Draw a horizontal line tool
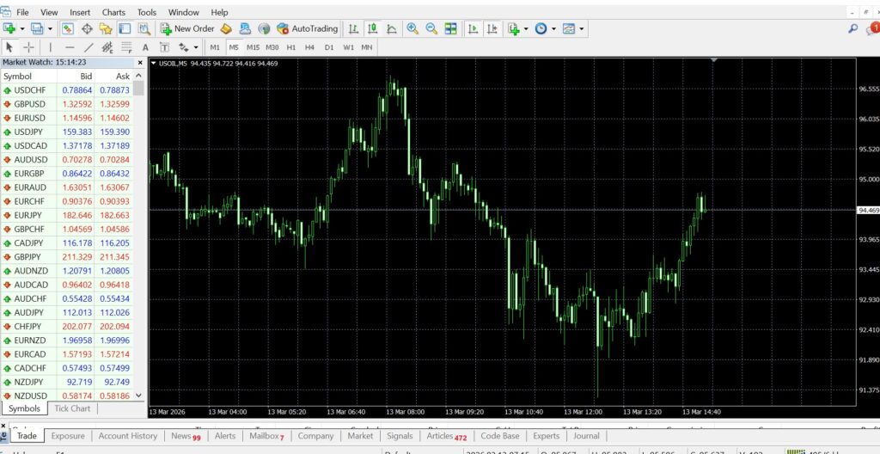Viewport: 880px width, 454px height. tap(70, 47)
